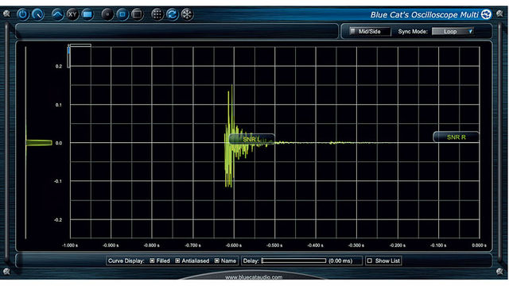Click the top-left corner screw icon
The image size is (509, 286).
[6, 14]
